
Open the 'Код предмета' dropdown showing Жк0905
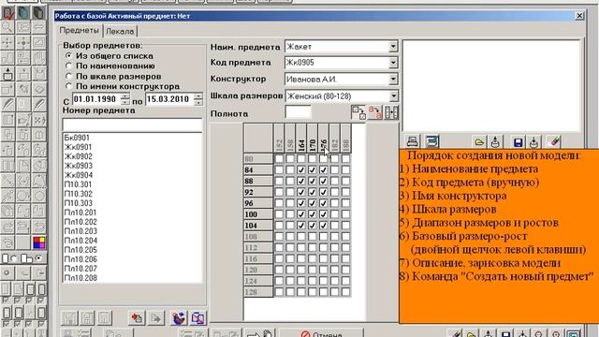click(393, 63)
